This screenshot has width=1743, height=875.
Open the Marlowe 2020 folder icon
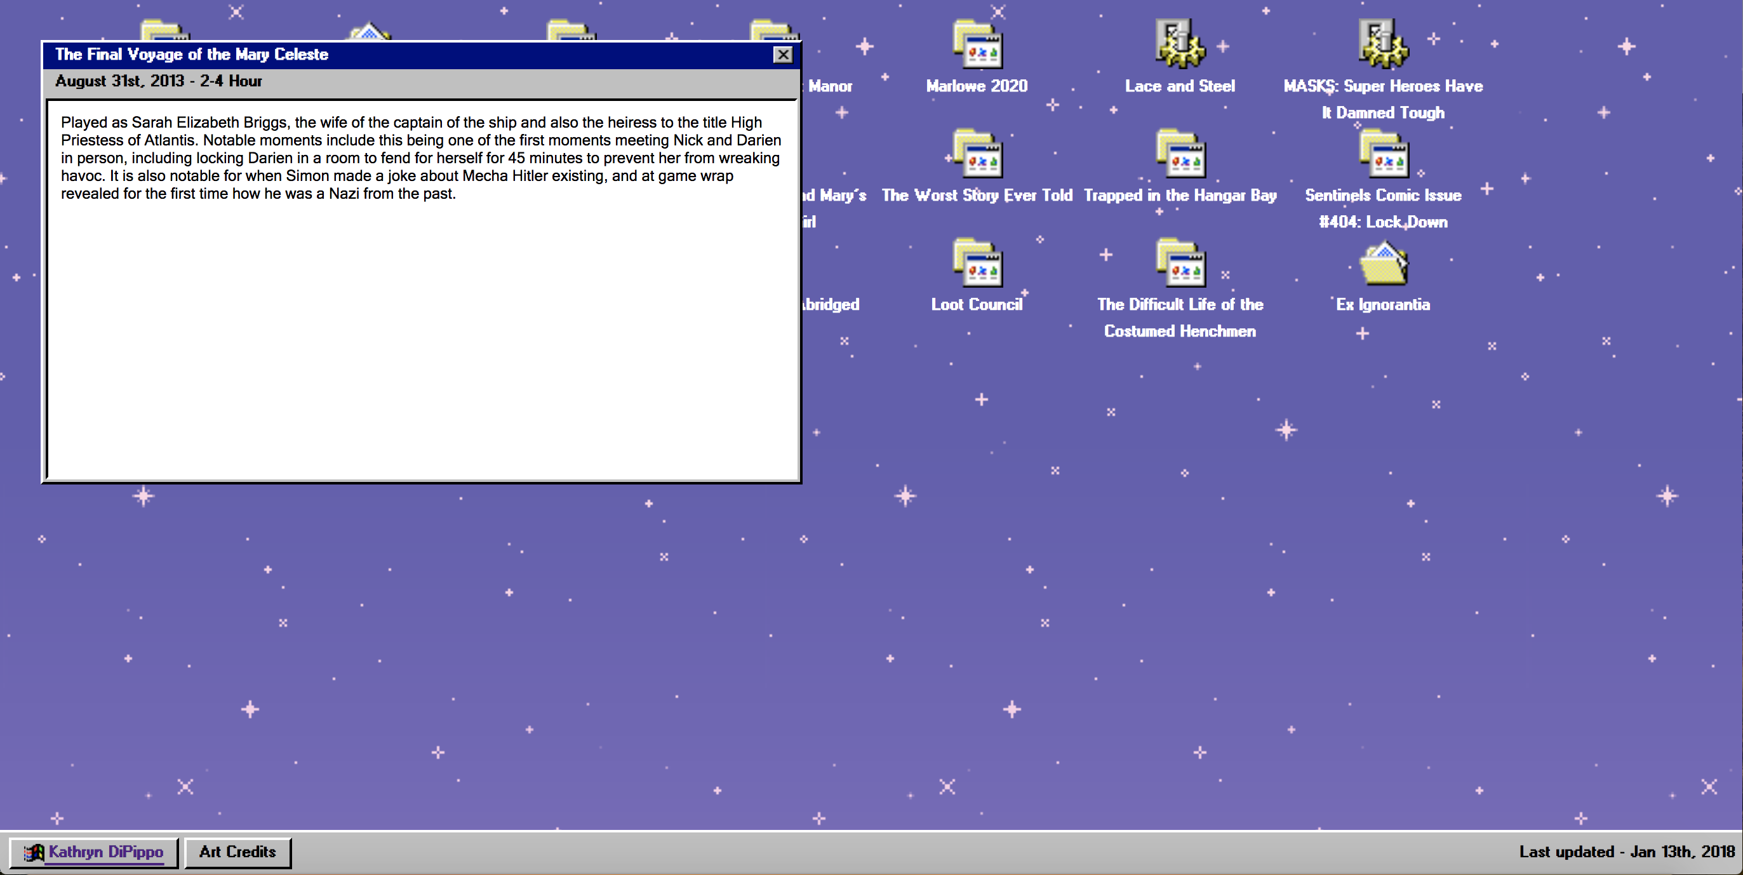[977, 44]
